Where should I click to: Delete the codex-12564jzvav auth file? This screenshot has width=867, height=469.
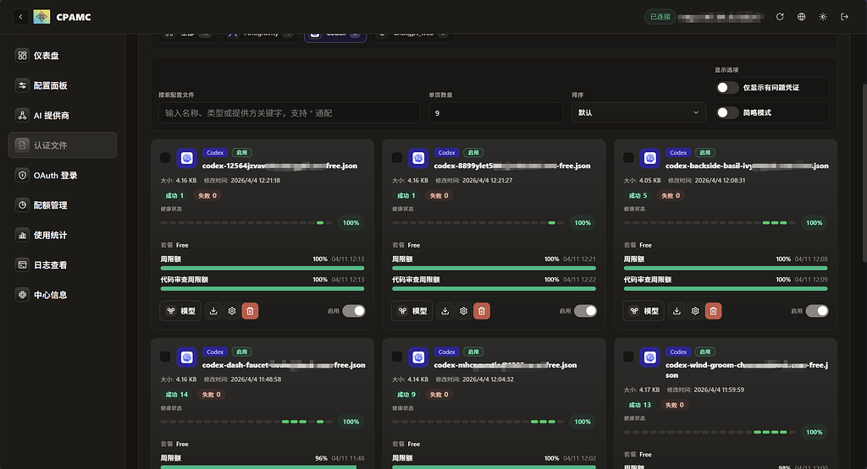pyautogui.click(x=250, y=311)
